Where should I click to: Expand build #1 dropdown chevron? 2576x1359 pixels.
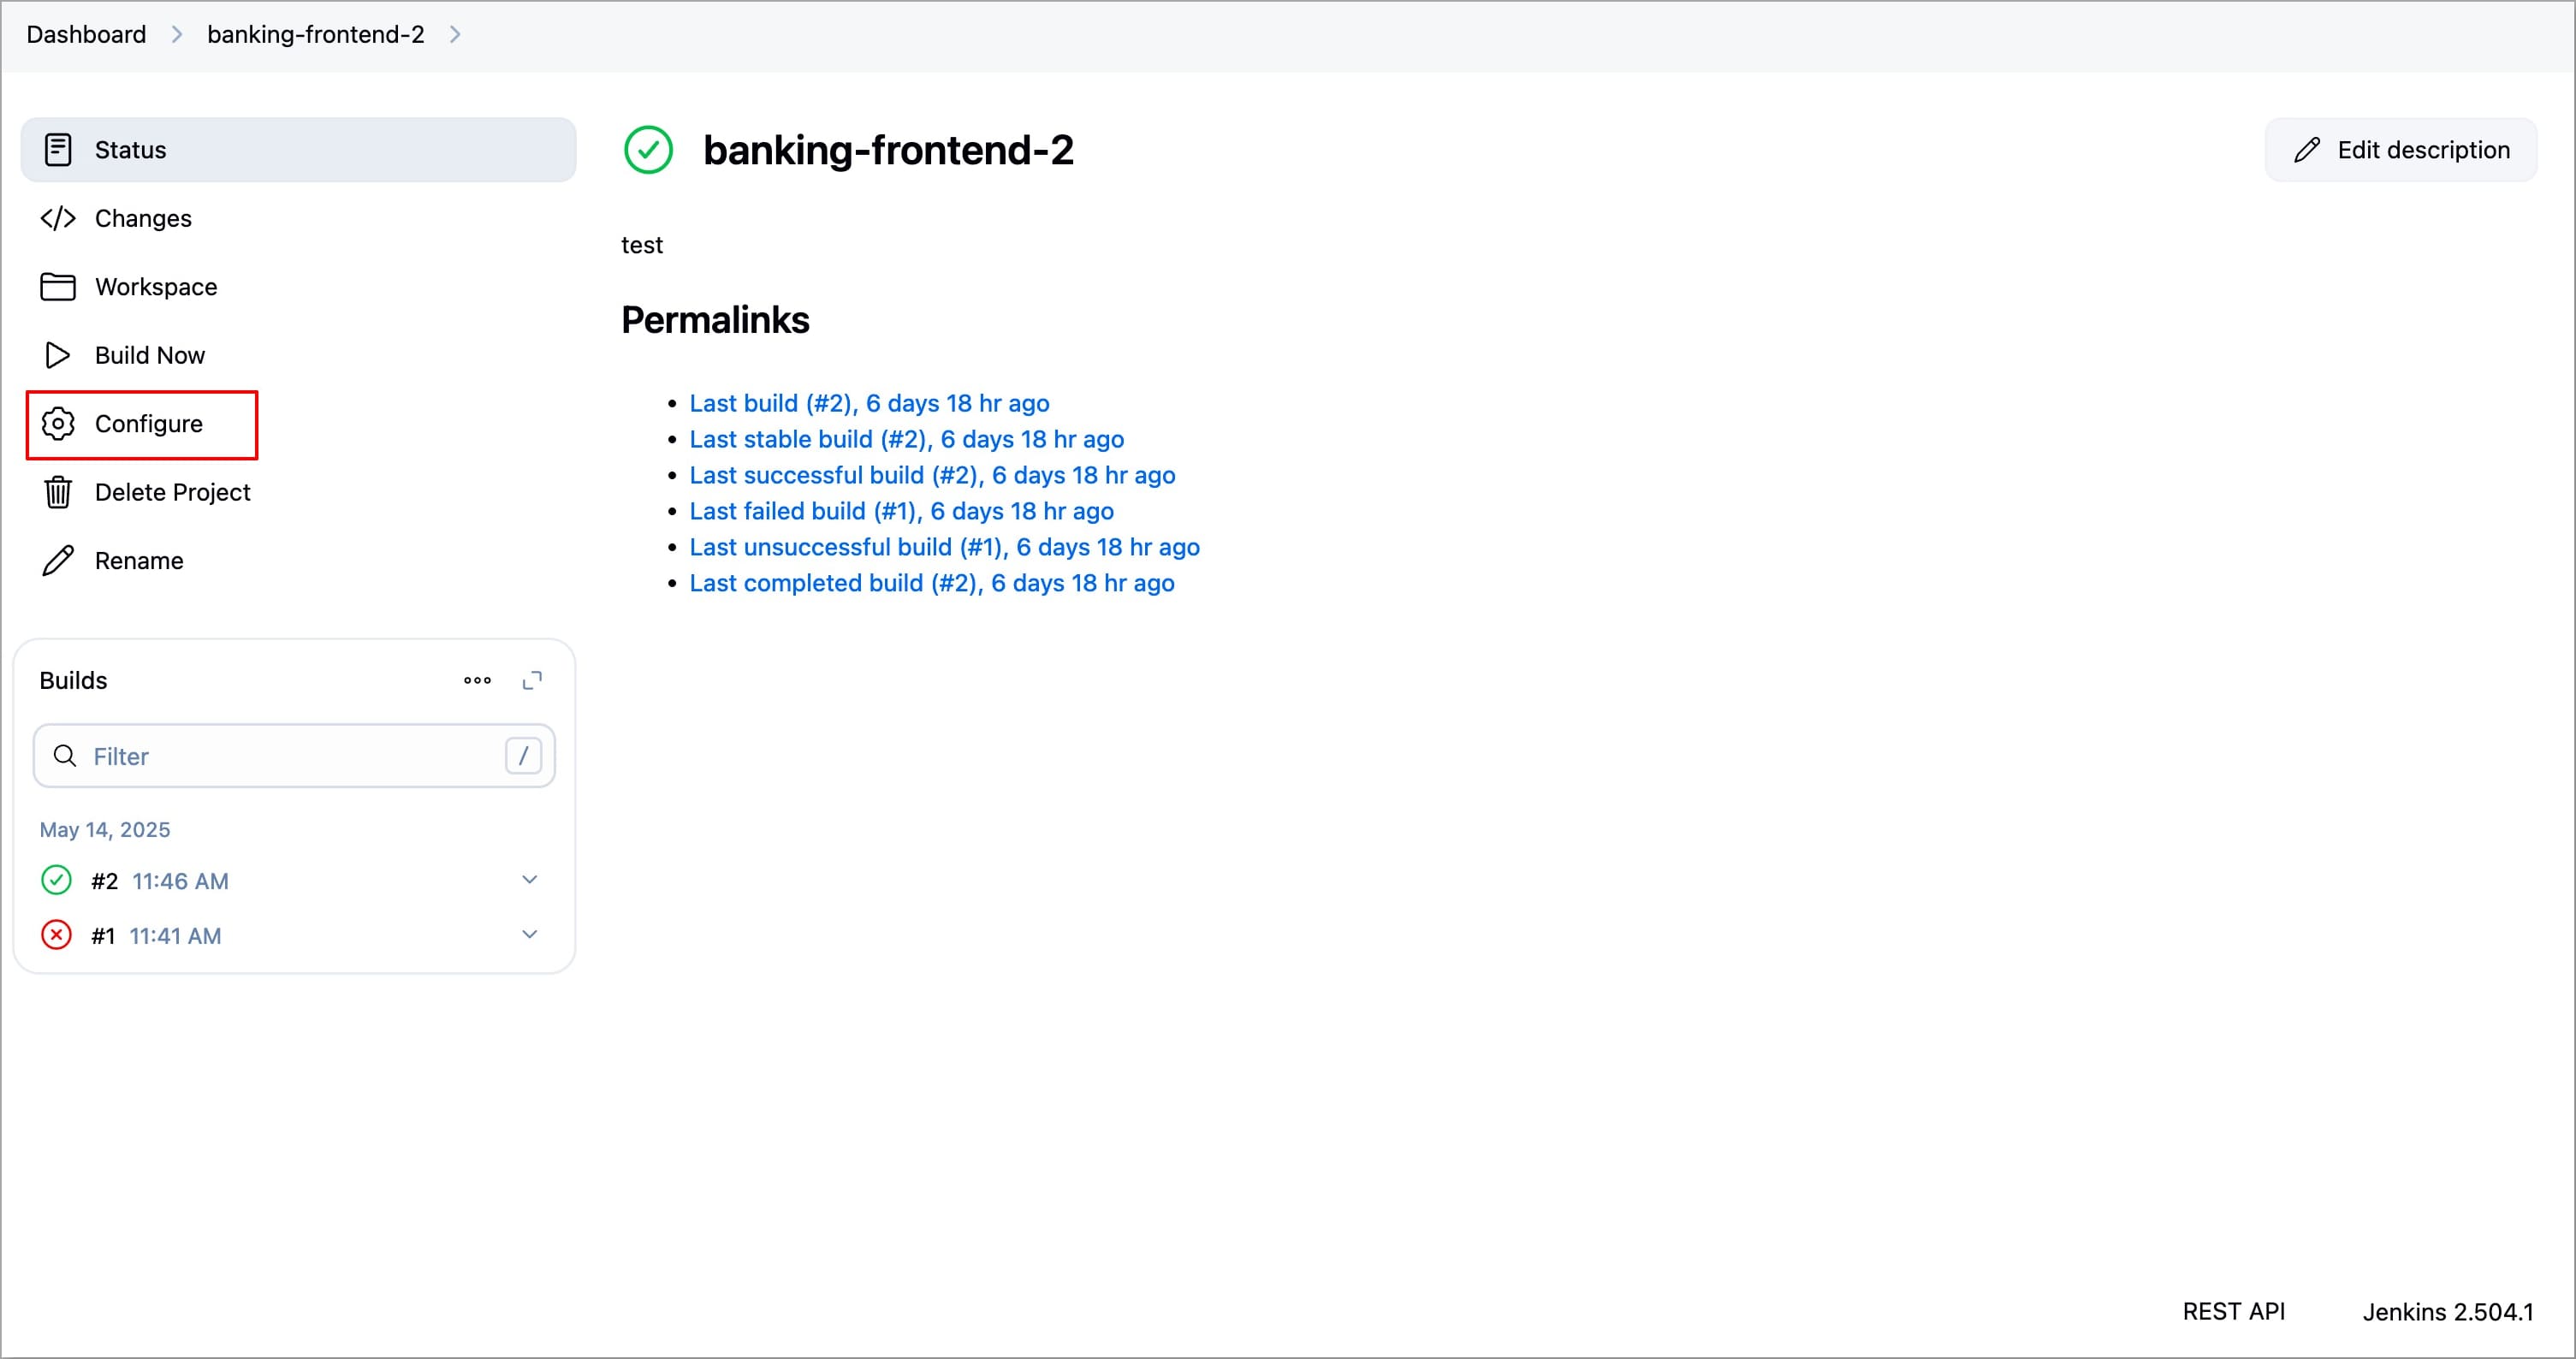pyautogui.click(x=530, y=934)
